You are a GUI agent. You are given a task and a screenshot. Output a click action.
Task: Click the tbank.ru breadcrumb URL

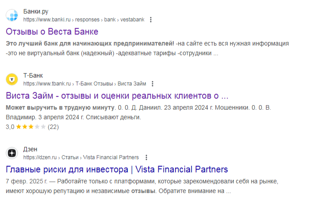[85, 84]
